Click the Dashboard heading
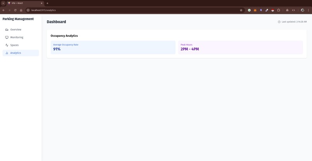The width and height of the screenshot is (312, 161). click(x=56, y=22)
